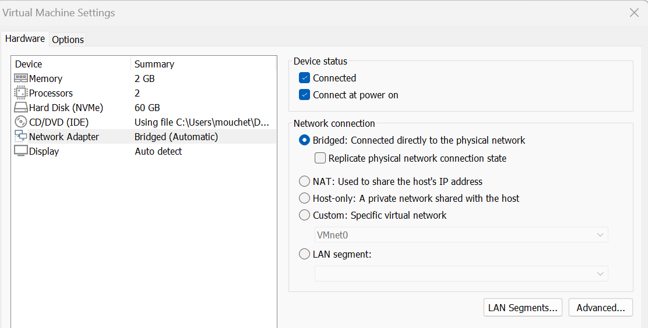Close the Virtual Machine Settings window
This screenshot has height=328, width=648.
[x=635, y=13]
